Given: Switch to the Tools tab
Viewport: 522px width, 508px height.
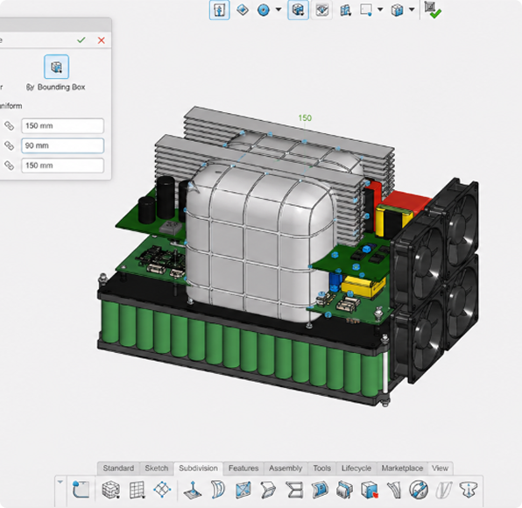Looking at the screenshot, I should coord(322,469).
